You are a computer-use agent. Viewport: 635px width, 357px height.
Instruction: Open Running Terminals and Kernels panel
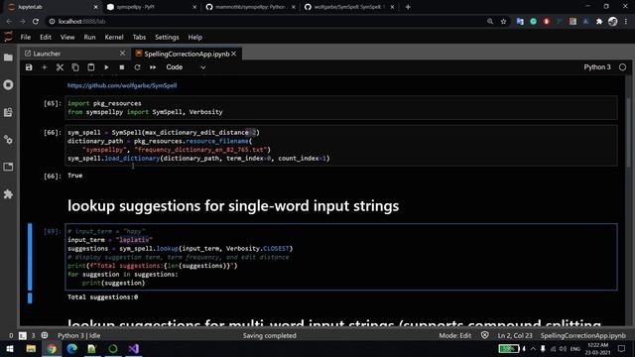8,84
